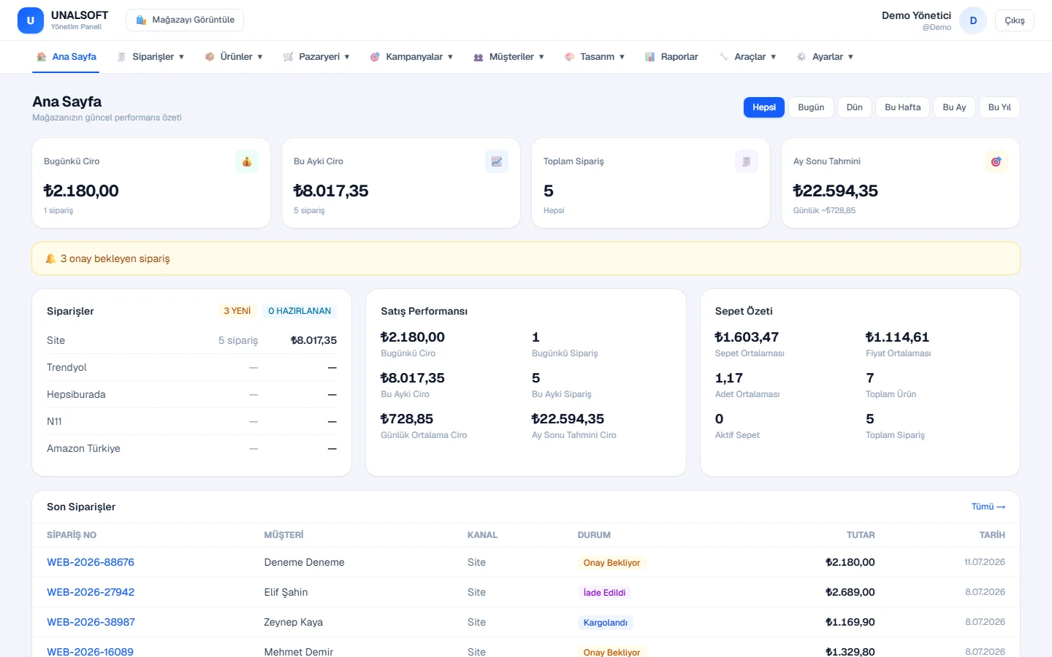Click the ₺728,85 Günlük Ortalama Ciro value
This screenshot has height=657, width=1052.
(x=407, y=419)
